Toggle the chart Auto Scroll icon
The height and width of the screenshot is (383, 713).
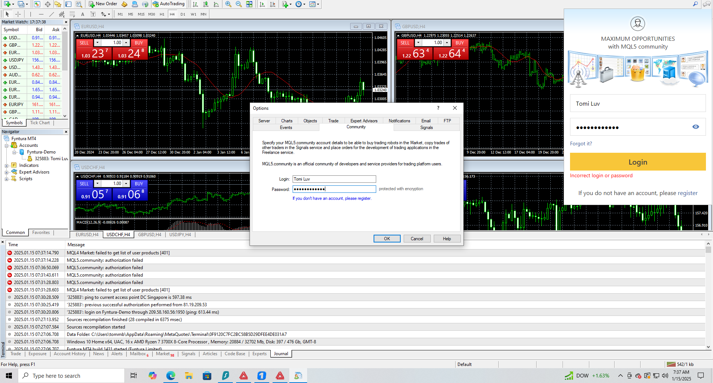262,4
